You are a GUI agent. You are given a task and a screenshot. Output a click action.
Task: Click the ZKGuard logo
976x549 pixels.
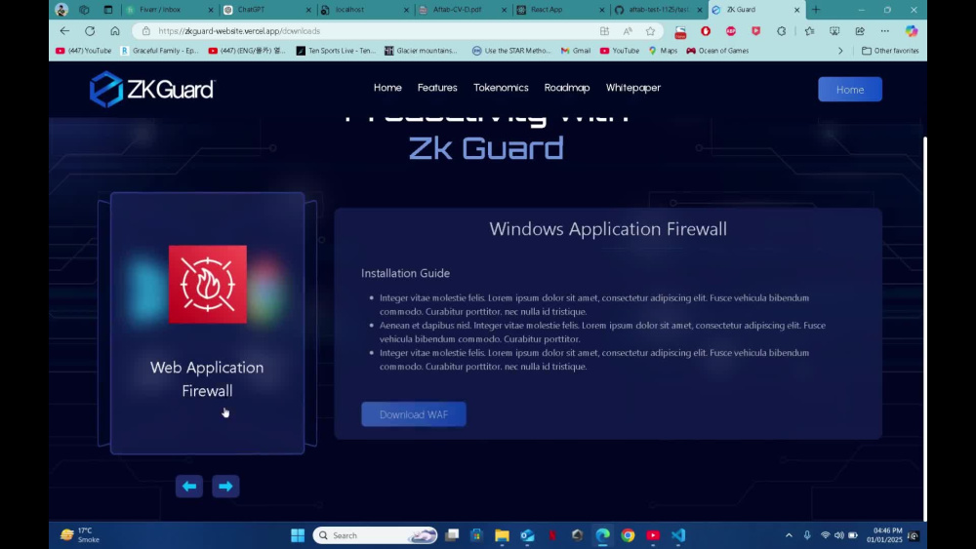[152, 89]
